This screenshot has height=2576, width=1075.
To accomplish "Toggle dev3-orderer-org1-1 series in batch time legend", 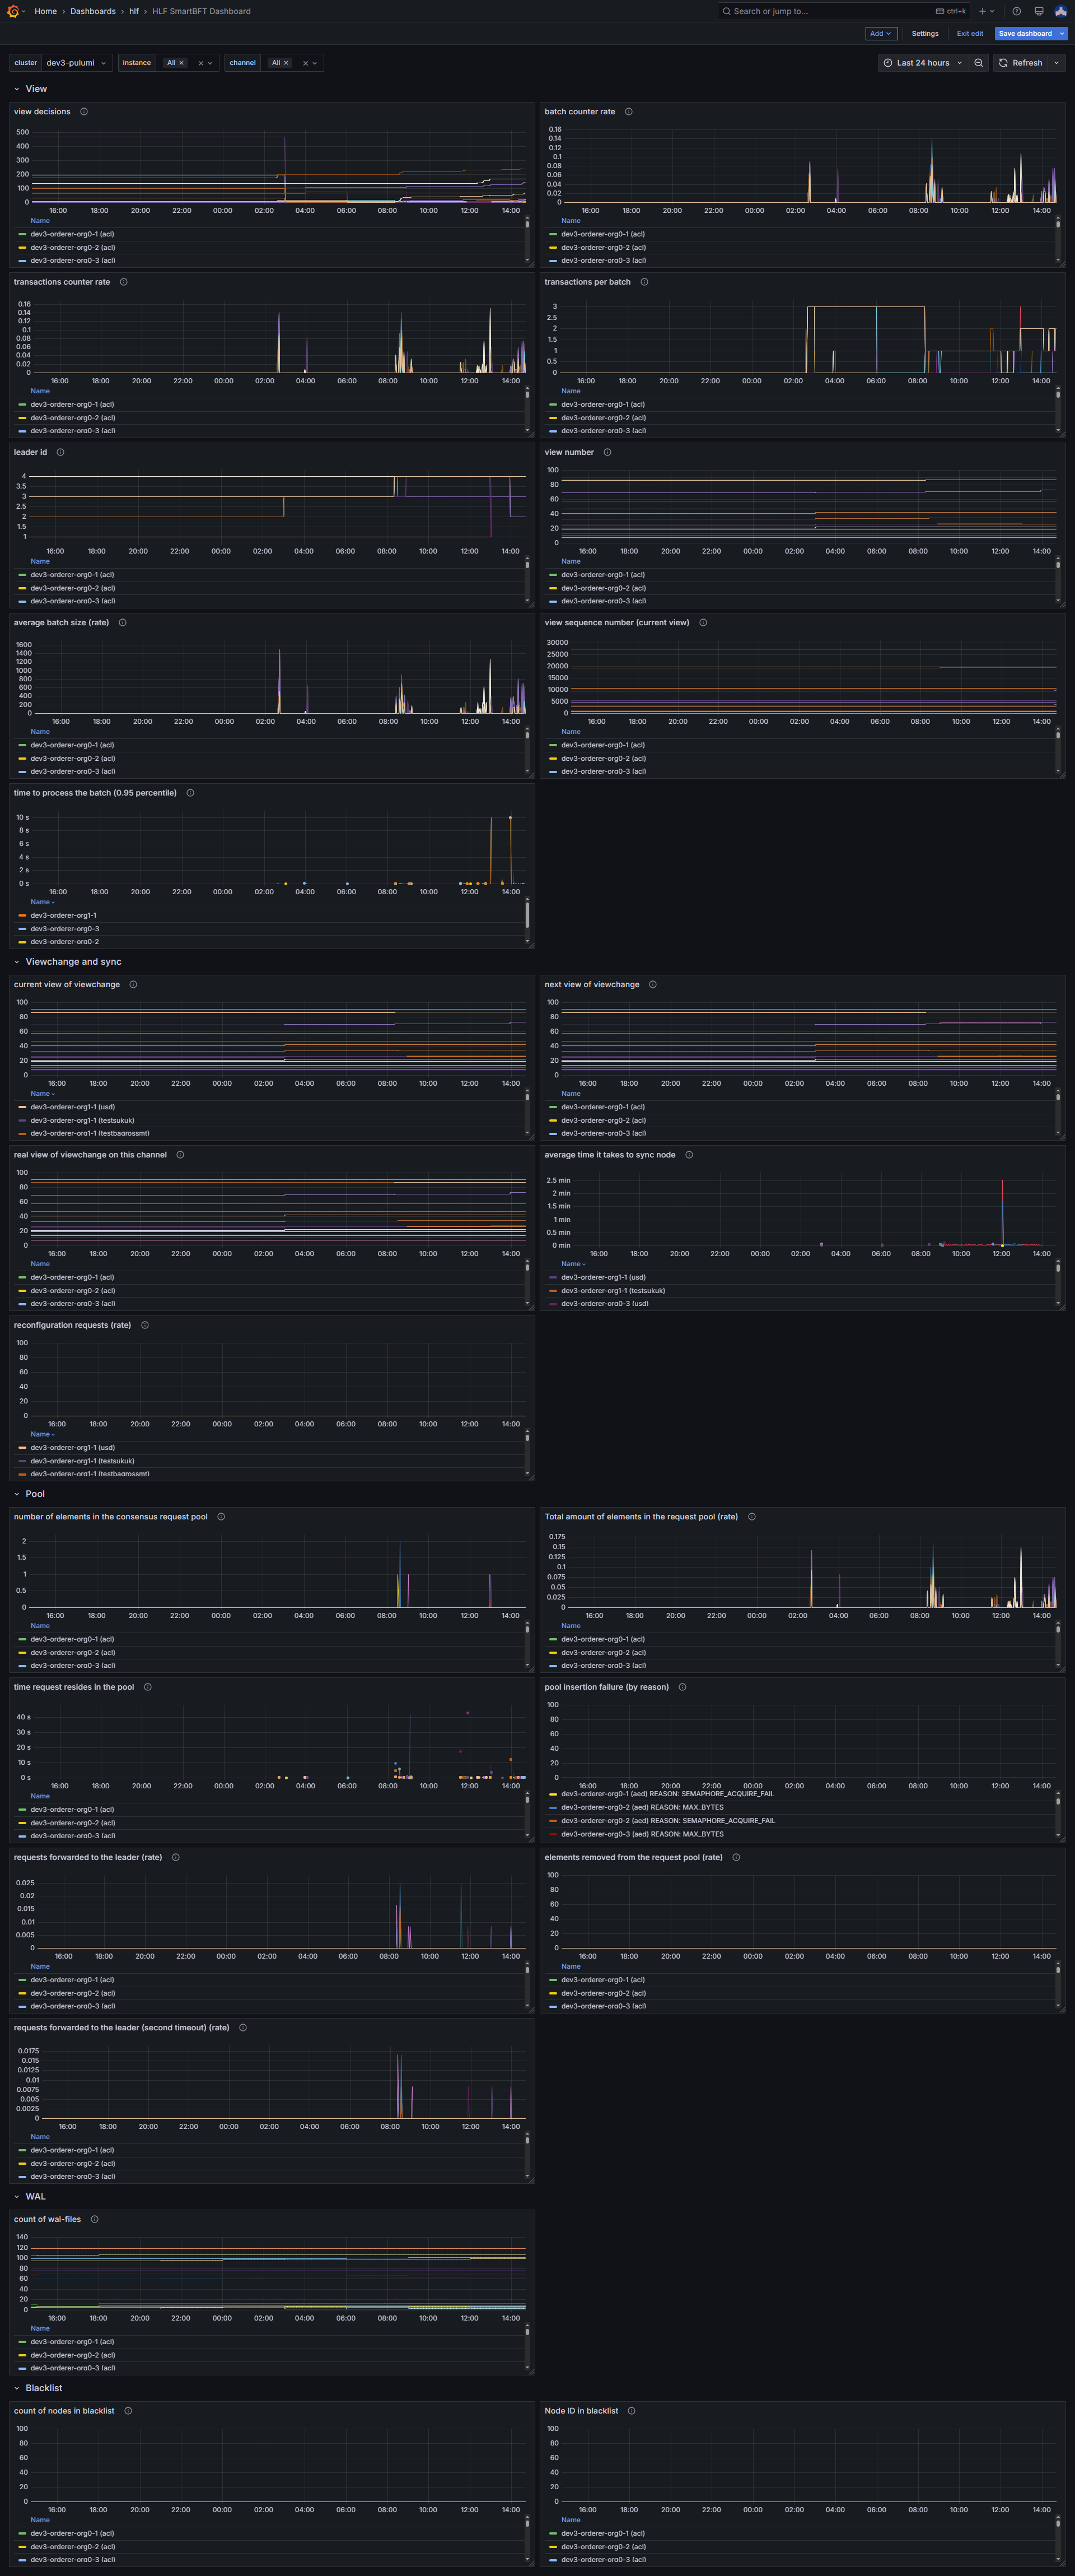I will click(63, 916).
